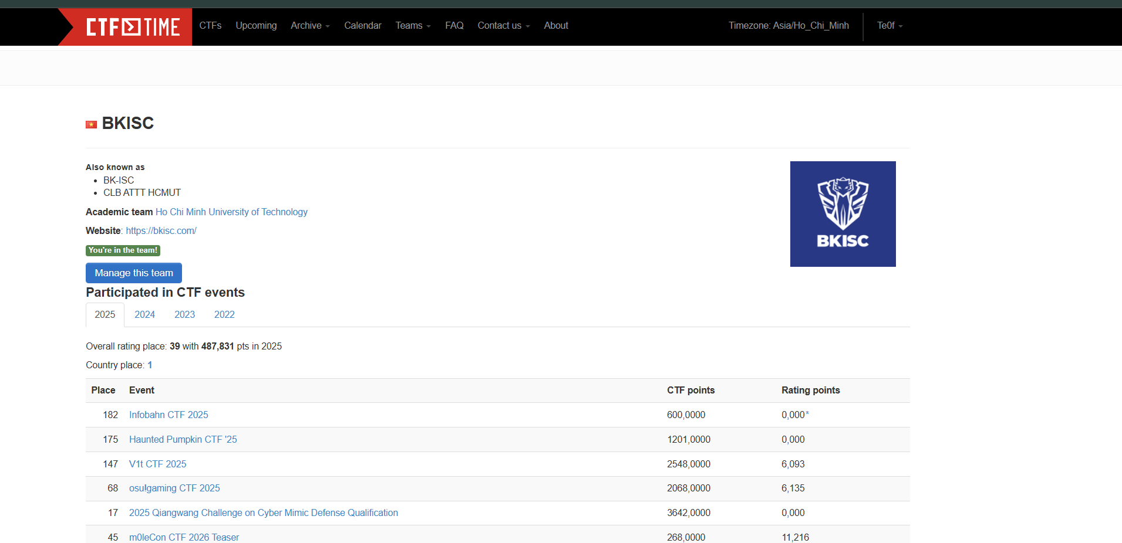Open the Contact us dropdown
Screen dimensions: 1122x543
point(503,26)
